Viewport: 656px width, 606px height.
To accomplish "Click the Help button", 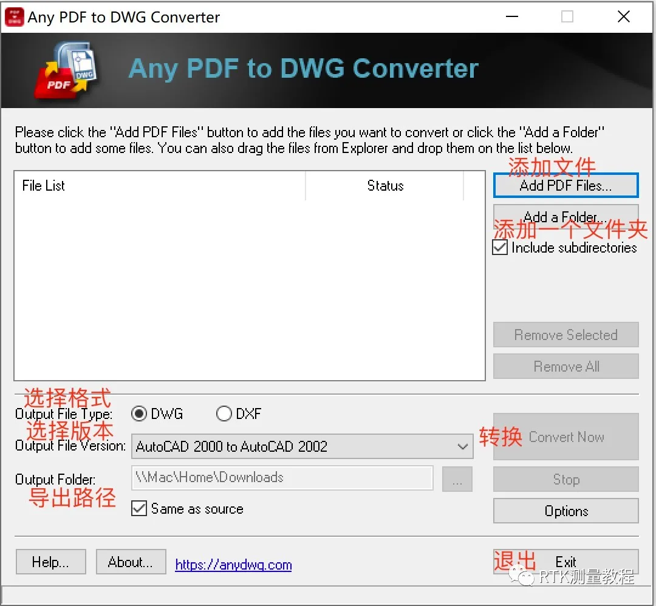I will pos(50,562).
